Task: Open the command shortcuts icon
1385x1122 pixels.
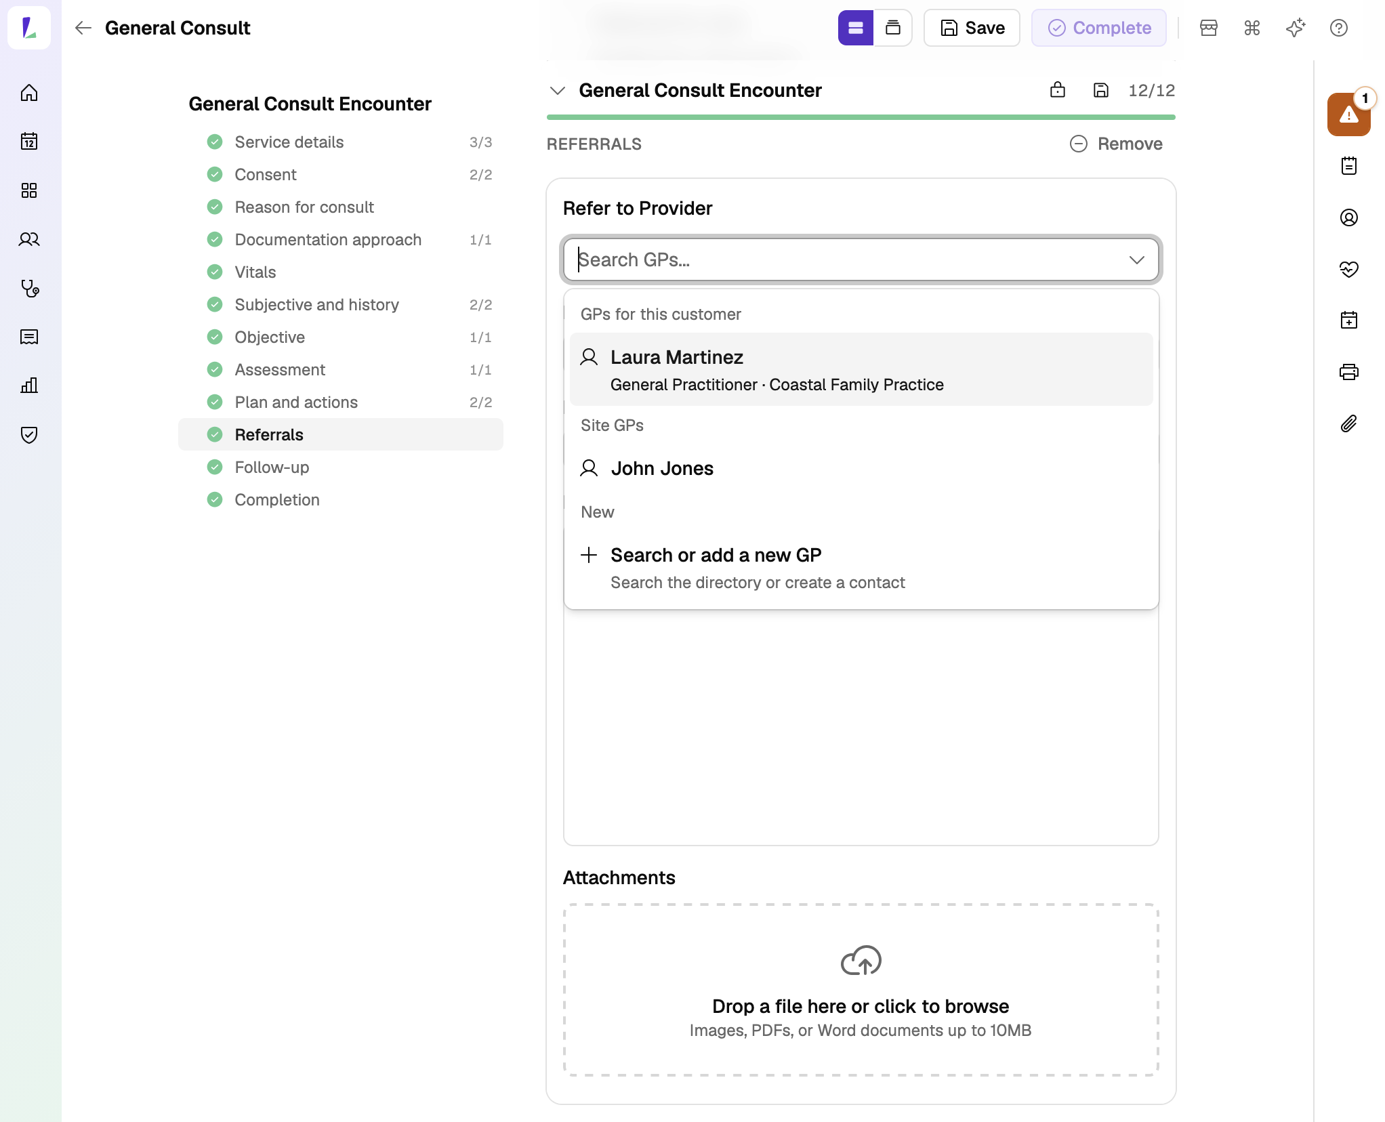Action: [1252, 28]
